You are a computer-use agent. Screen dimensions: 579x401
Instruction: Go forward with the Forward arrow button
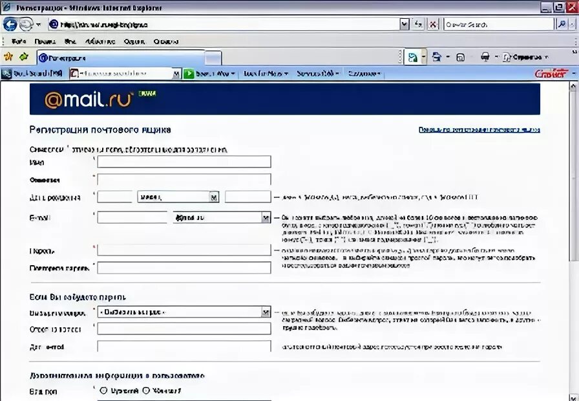click(x=26, y=25)
